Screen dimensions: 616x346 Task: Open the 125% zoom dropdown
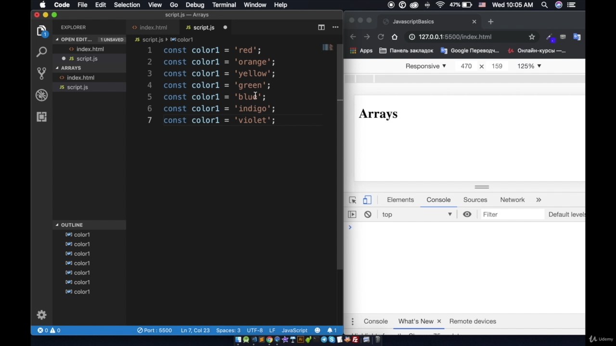coord(529,66)
